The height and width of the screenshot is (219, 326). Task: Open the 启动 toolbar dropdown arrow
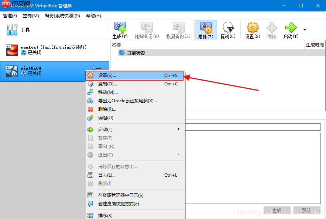[x=304, y=29]
